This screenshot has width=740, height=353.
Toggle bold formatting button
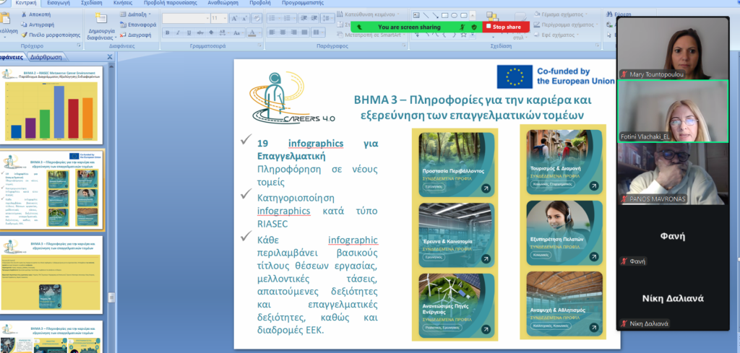pos(167,33)
